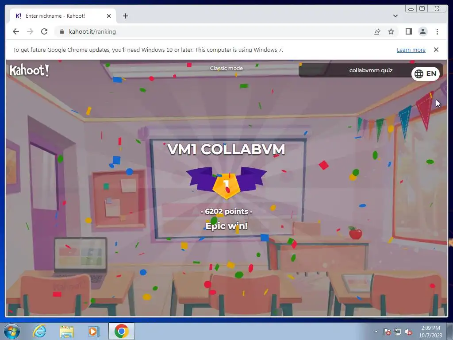Close the Kahoot browser tab
The image size is (453, 340).
[x=109, y=16]
